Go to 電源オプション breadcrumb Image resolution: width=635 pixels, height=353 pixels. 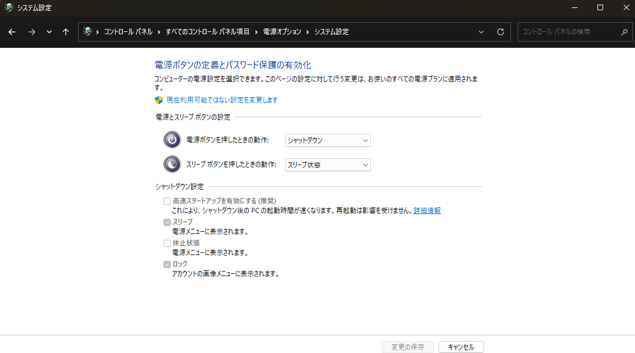point(282,31)
